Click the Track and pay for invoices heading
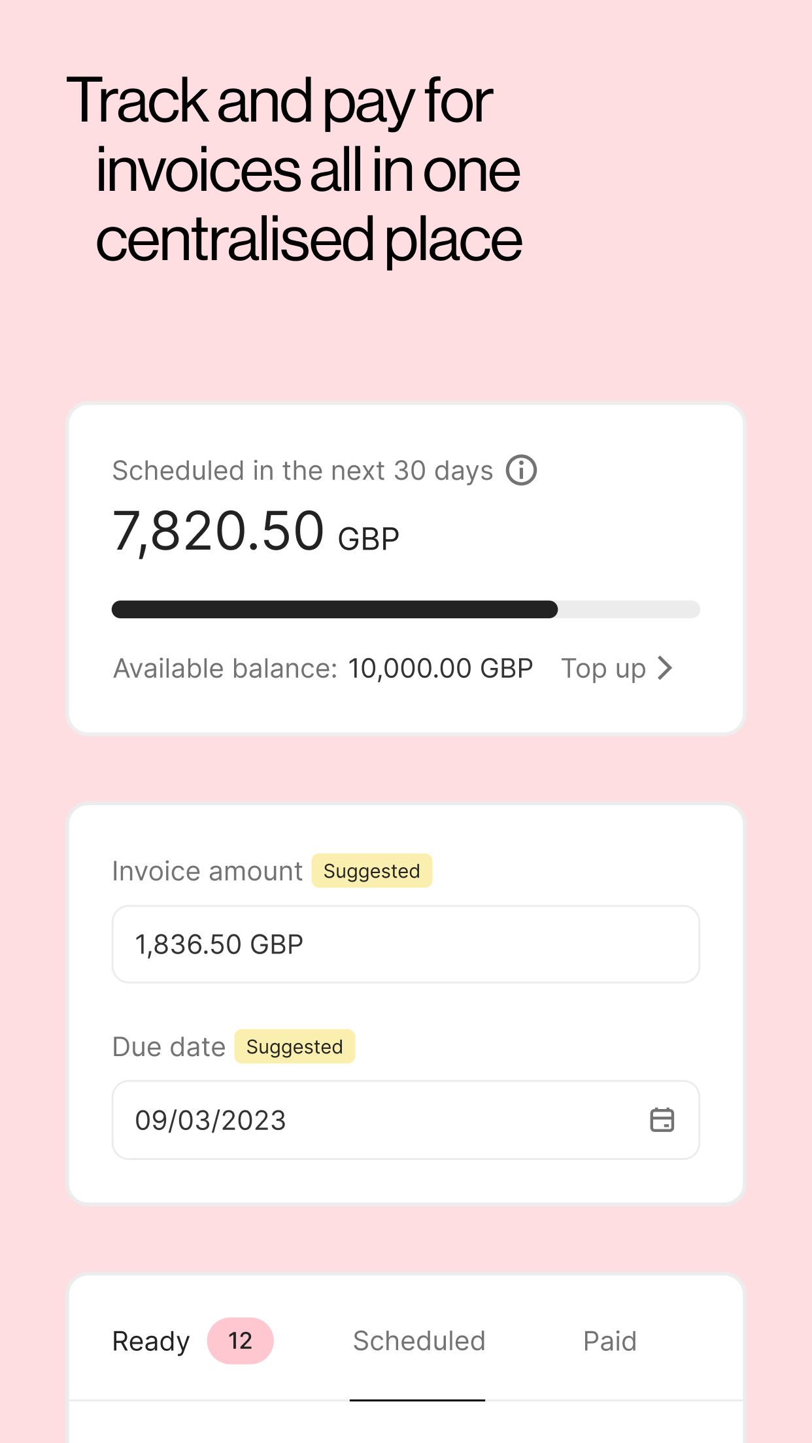The width and height of the screenshot is (812, 1443). (294, 170)
